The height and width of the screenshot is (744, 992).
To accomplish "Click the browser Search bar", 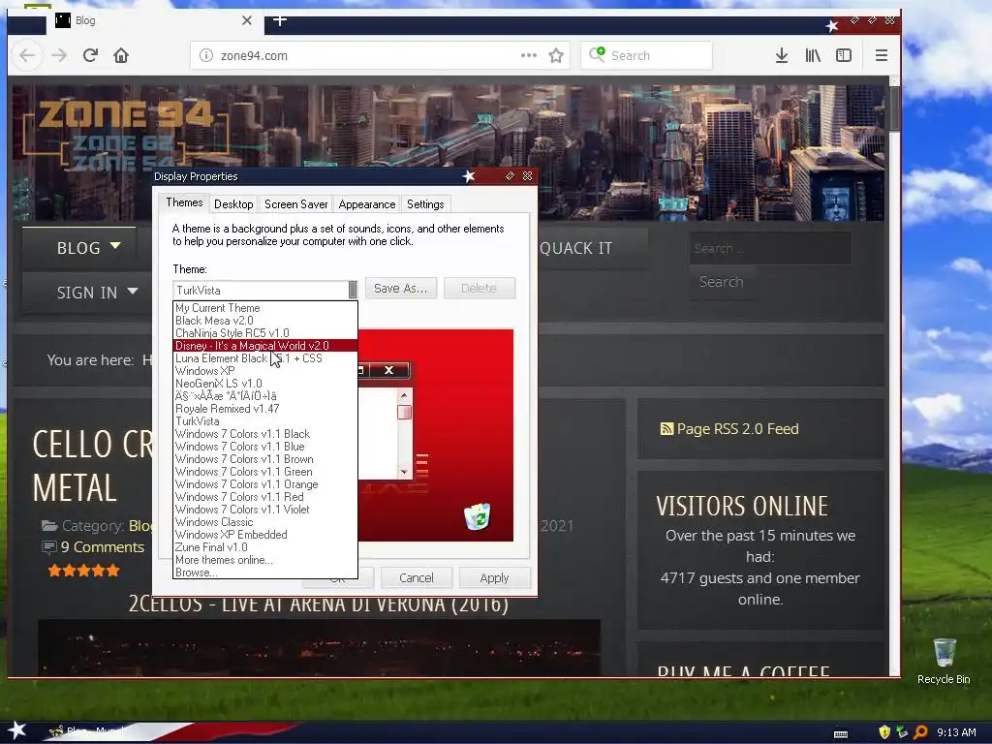I will click(x=646, y=55).
